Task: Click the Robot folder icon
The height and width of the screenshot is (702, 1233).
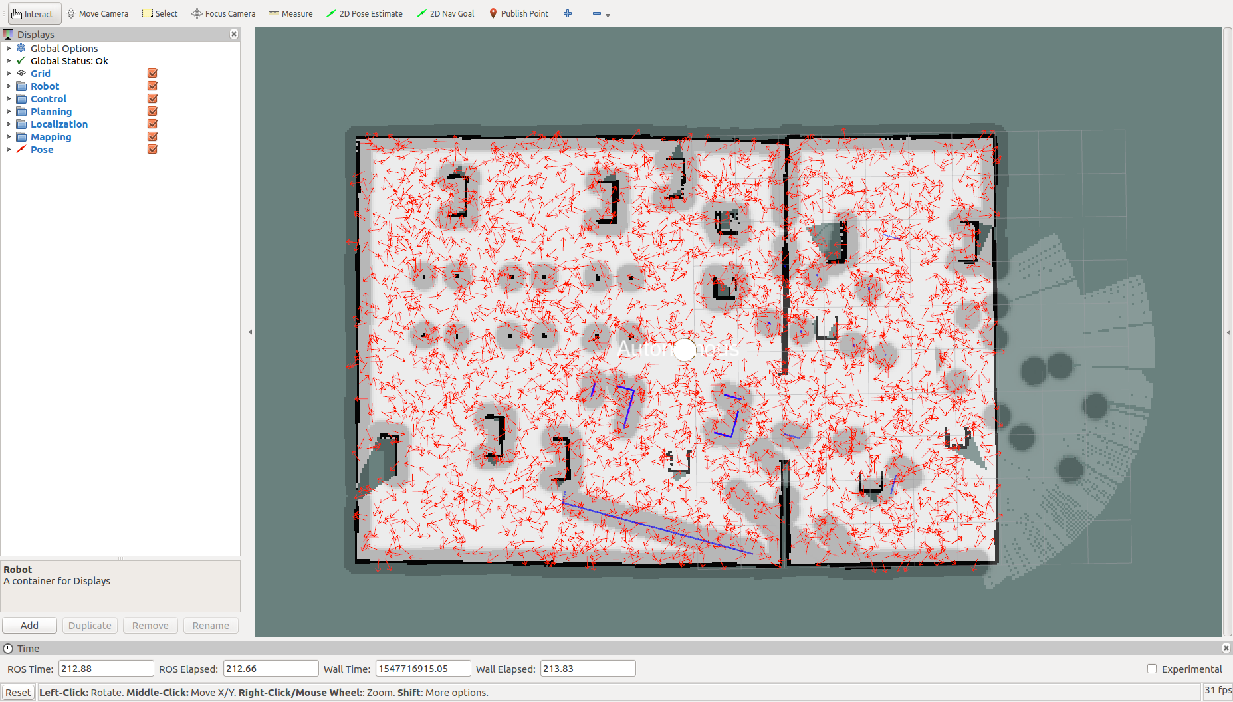Action: [x=21, y=86]
